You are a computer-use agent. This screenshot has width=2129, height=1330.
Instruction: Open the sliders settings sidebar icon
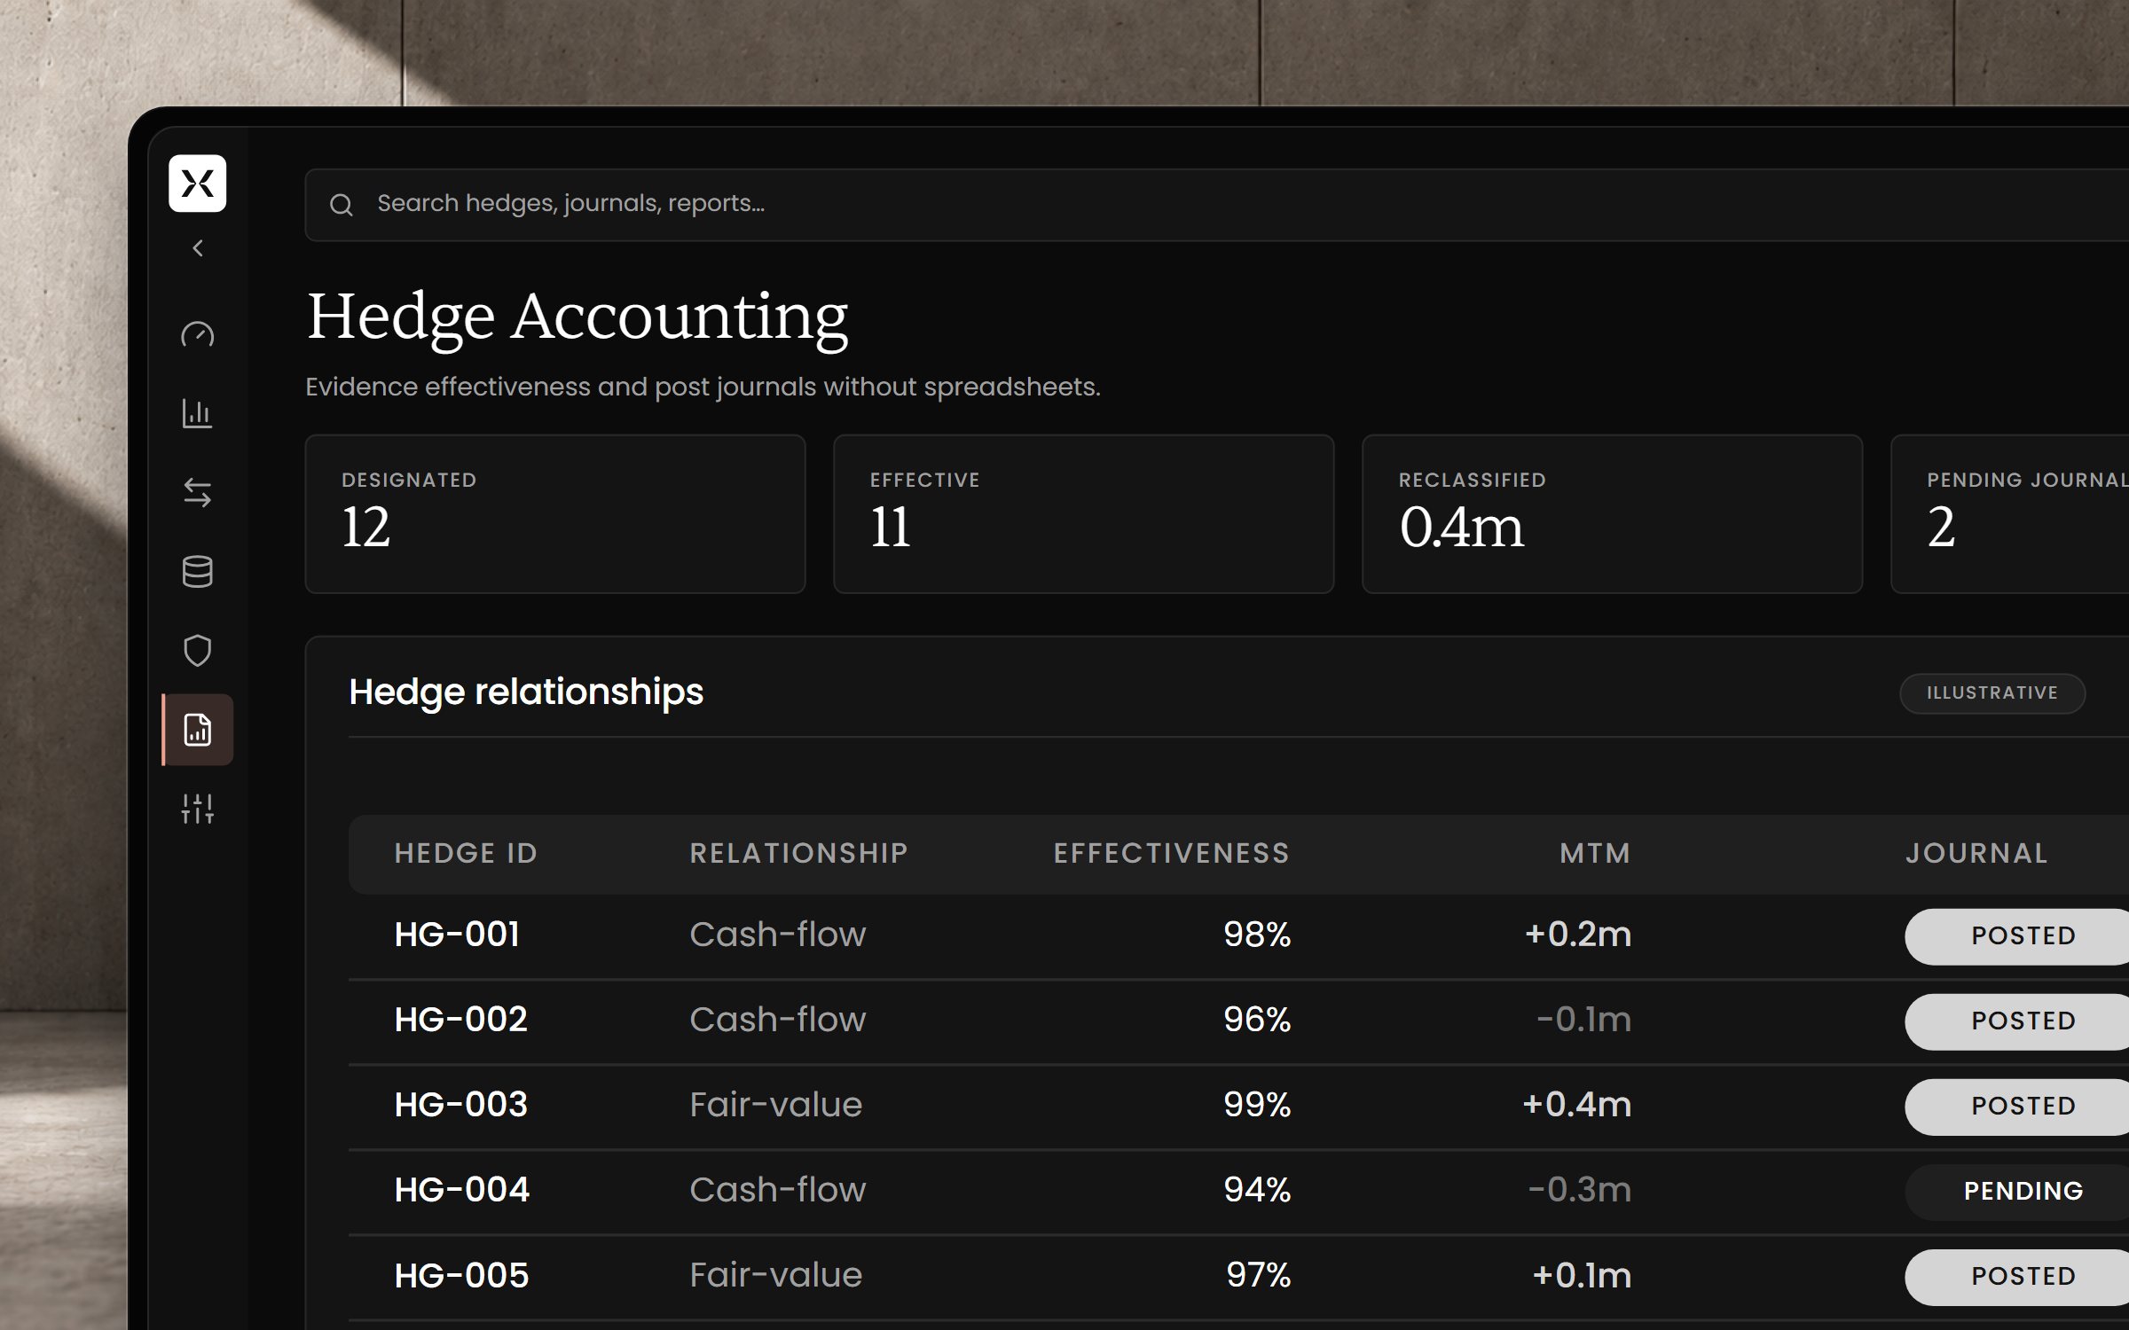(x=197, y=809)
